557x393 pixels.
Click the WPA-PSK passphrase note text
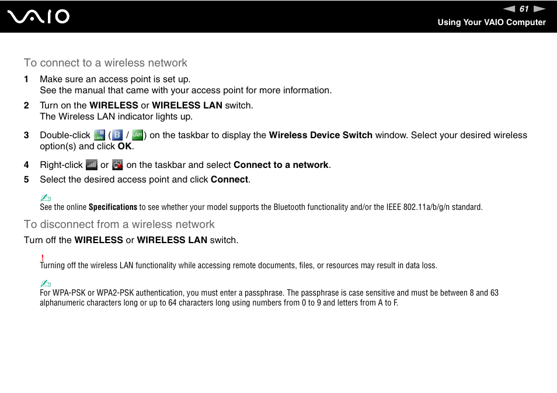(x=269, y=297)
